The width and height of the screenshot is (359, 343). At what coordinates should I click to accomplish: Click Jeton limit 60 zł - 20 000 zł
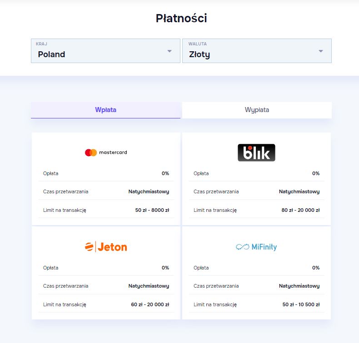coord(150,304)
